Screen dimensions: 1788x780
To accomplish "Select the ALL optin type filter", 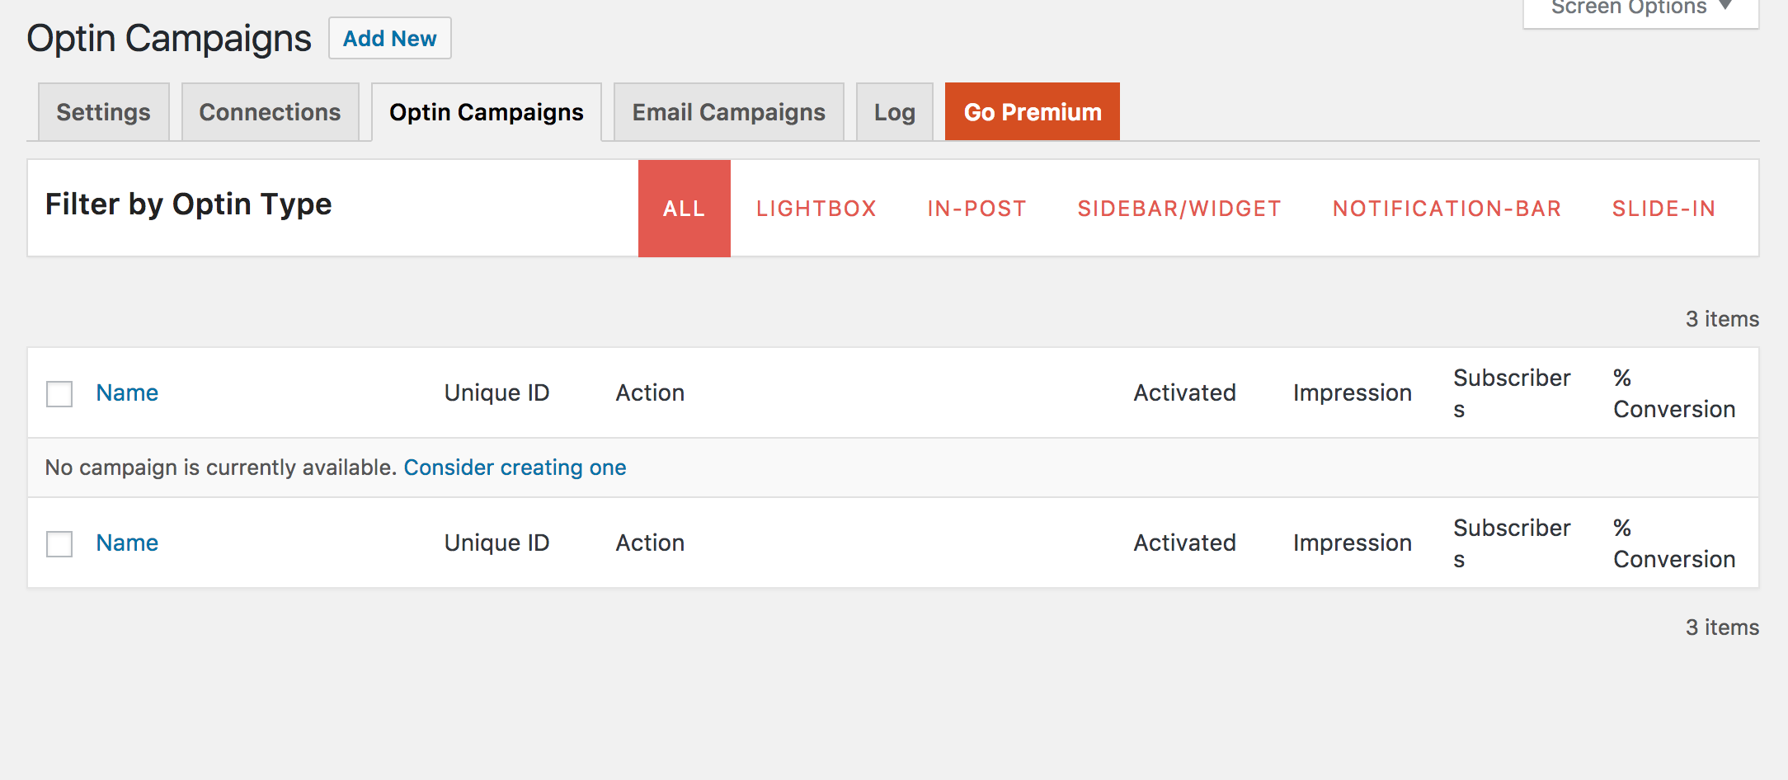I will [x=684, y=209].
